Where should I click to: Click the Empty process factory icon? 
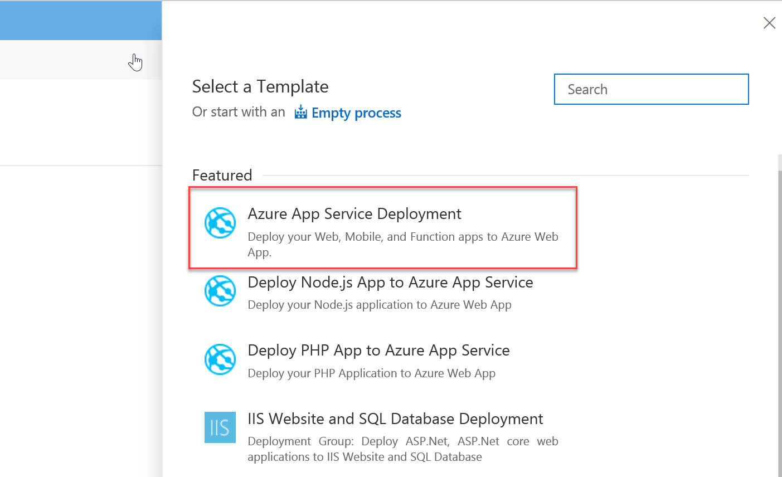(301, 112)
